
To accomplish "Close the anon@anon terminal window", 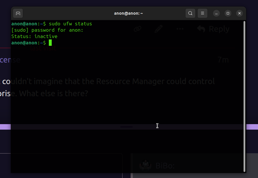I will pos(239,13).
